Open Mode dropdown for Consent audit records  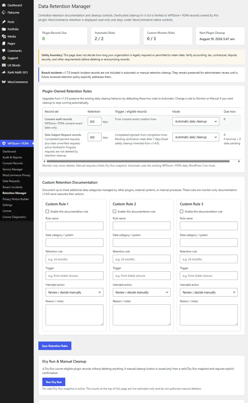196,121
